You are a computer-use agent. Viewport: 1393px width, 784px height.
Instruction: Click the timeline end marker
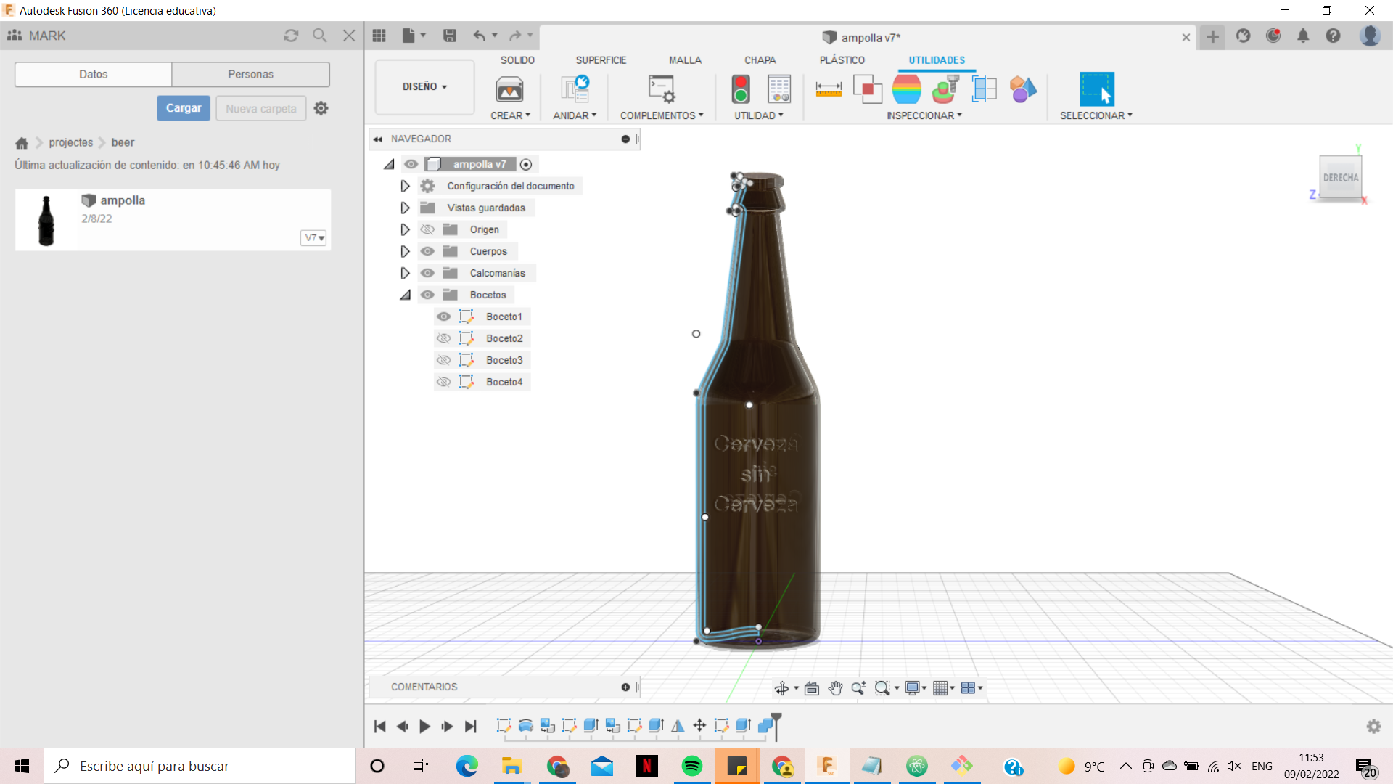[776, 726]
